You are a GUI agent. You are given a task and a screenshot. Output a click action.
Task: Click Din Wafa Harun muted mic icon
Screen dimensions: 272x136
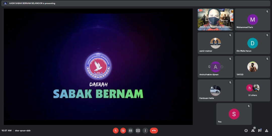[267, 35]
